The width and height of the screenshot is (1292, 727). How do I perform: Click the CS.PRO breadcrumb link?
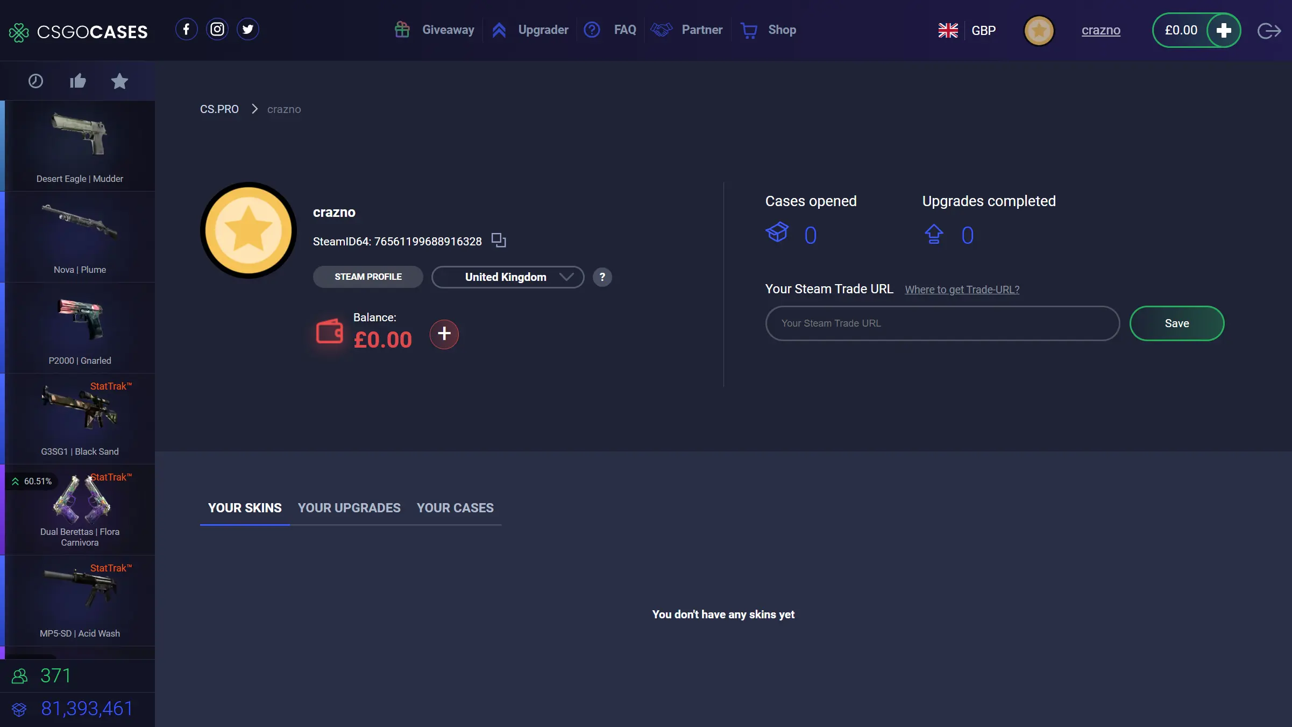(x=219, y=109)
